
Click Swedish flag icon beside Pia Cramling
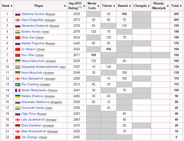coord(18,84)
